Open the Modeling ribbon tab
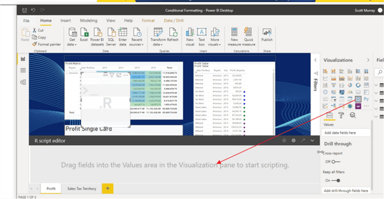Screen dimensions: 384x199 click(x=88, y=20)
